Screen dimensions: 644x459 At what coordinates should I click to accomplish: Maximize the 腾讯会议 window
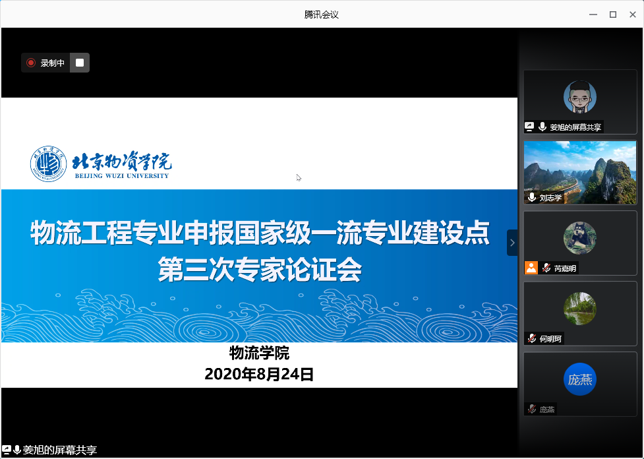point(612,14)
